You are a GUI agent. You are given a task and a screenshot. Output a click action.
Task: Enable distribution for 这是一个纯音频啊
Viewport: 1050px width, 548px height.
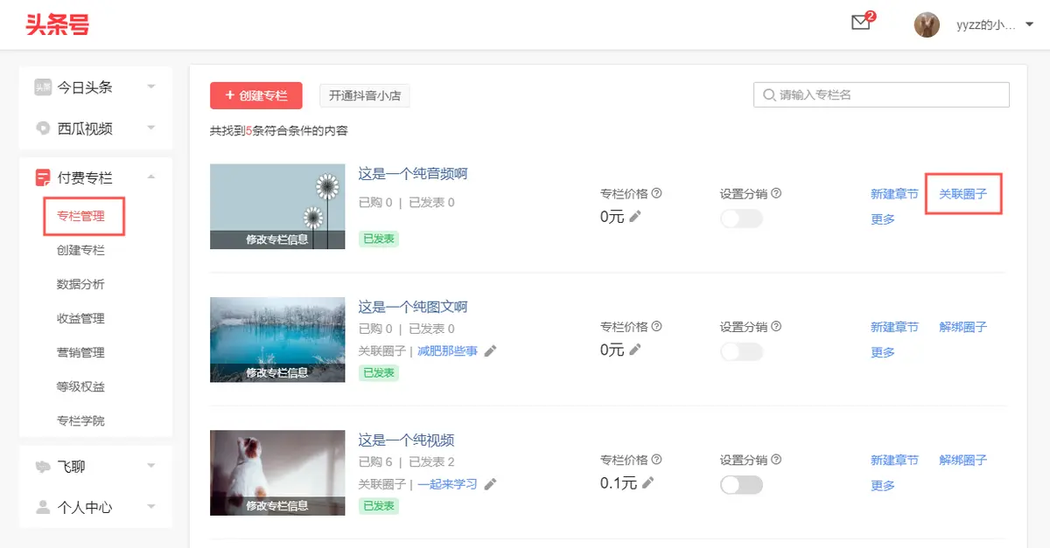tap(741, 219)
